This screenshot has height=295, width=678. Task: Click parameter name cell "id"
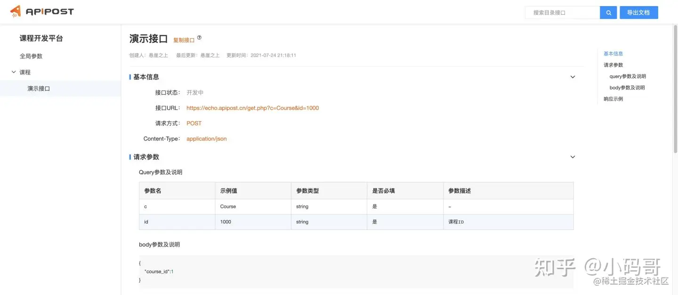point(177,222)
